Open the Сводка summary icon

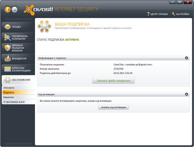(x=7, y=27)
